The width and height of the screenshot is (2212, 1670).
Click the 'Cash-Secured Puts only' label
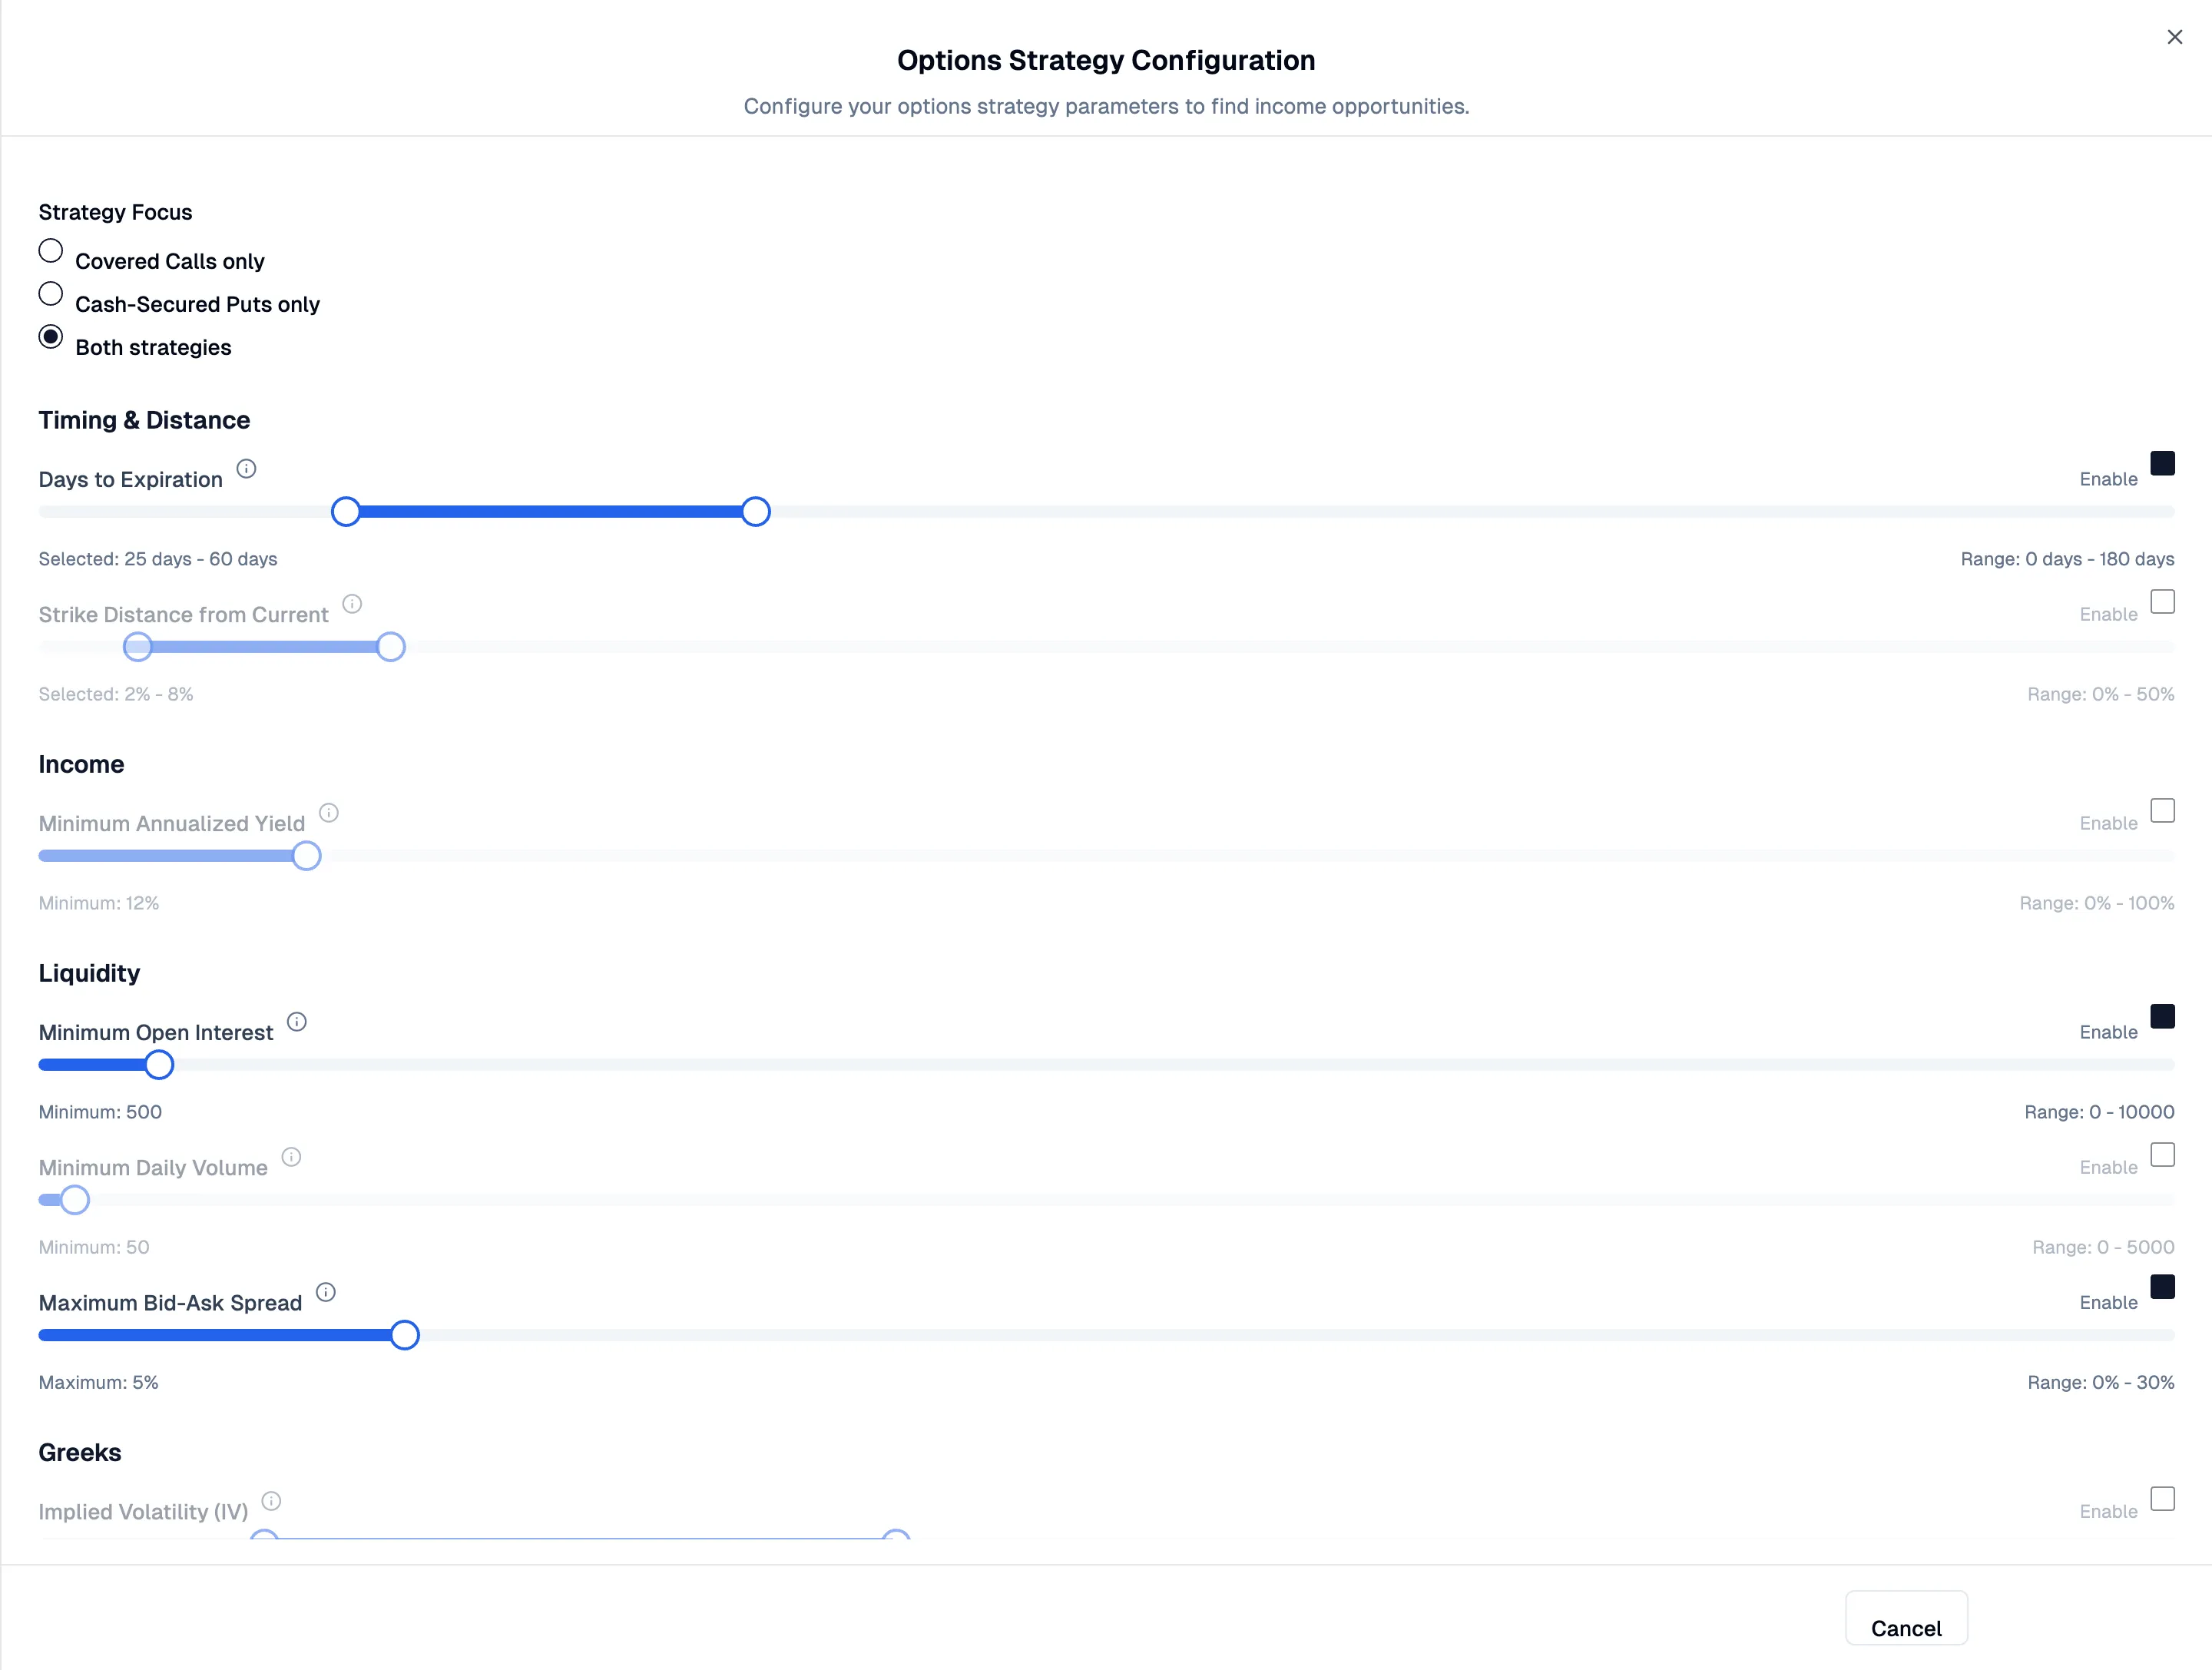[x=197, y=304]
